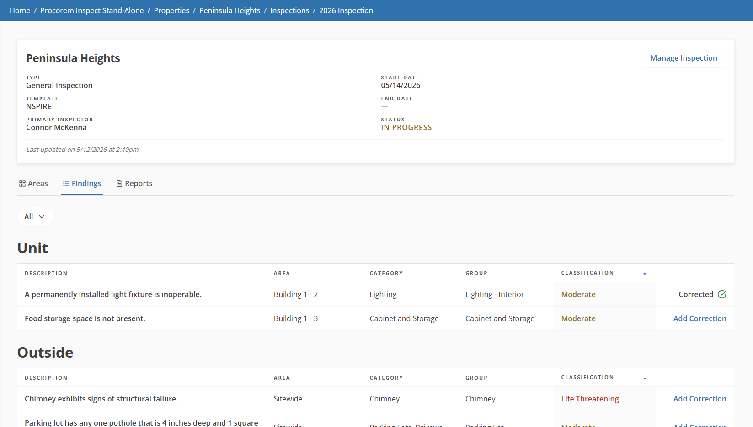Sort the Outside table by the Classification header
The width and height of the screenshot is (753, 427).
click(587, 377)
